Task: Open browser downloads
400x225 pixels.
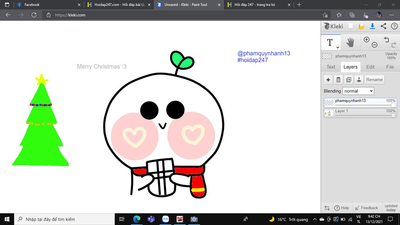Action: (x=365, y=15)
